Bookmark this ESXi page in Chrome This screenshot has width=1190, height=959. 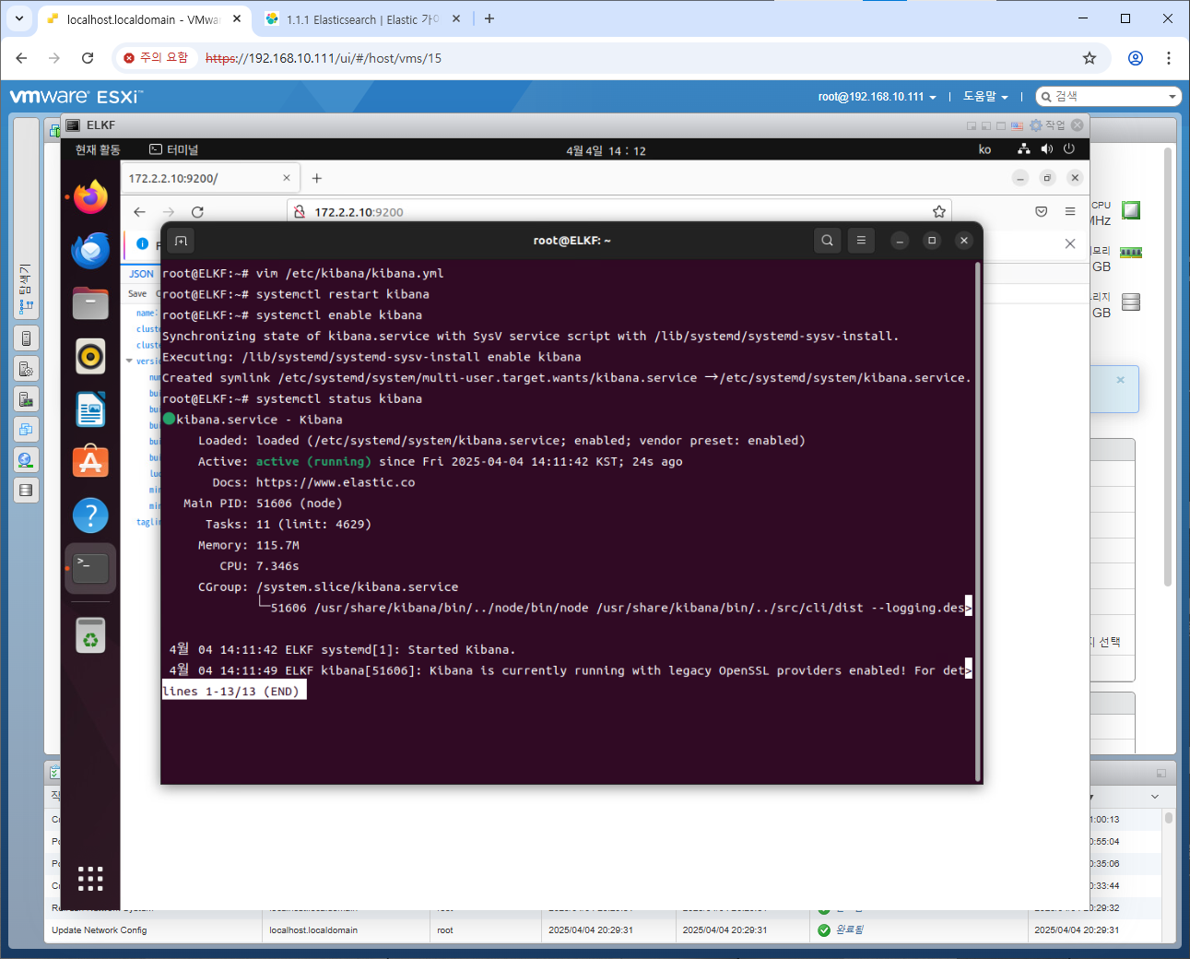(x=1090, y=58)
